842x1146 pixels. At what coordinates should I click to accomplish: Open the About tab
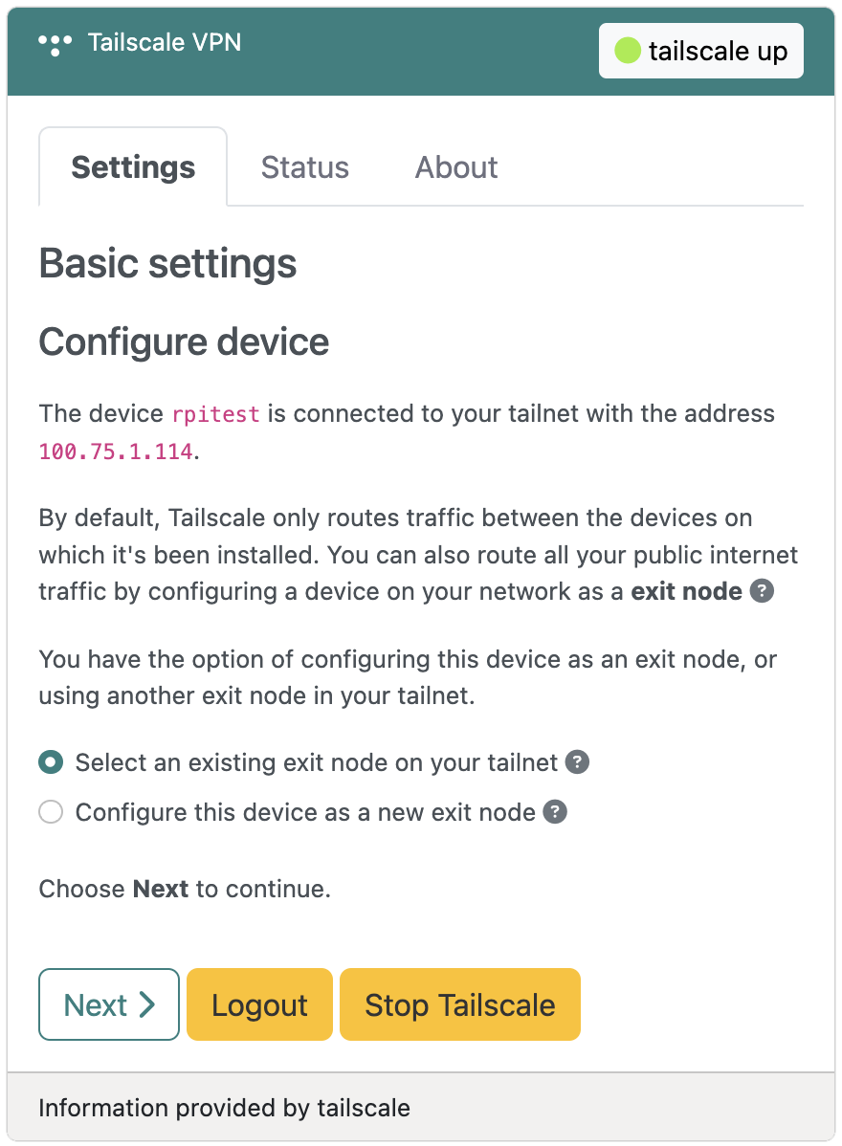[456, 167]
